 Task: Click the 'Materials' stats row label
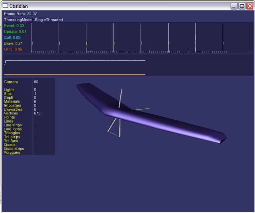point(12,102)
